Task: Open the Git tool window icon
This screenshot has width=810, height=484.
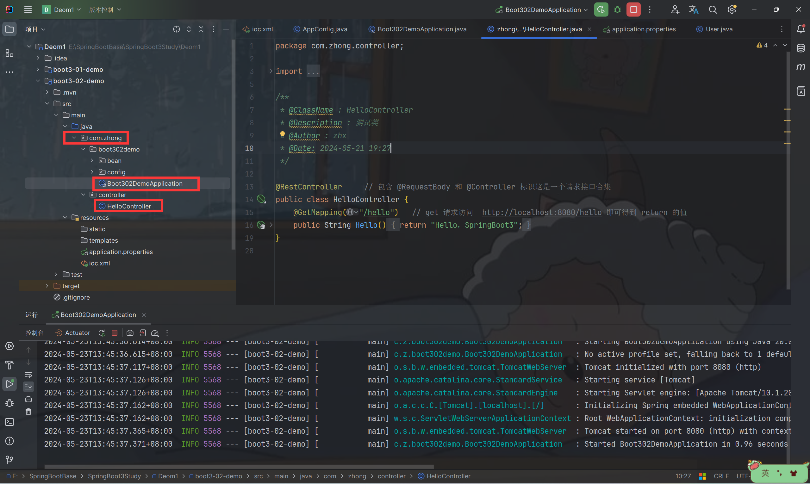Action: coord(9,460)
